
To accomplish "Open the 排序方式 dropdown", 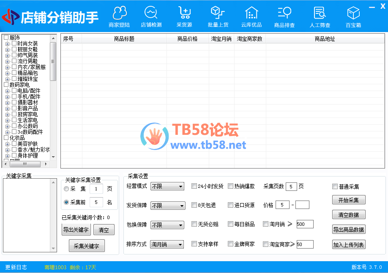I will (167, 244).
